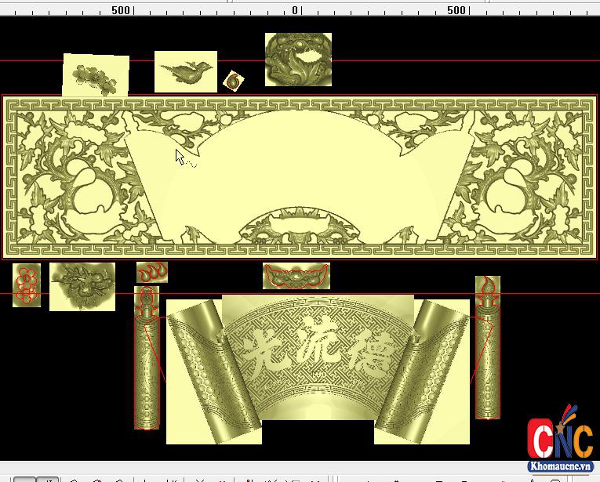Select the flower branch relief piece at top left
Image resolution: width=600 pixels, height=482 pixels.
coord(95,76)
